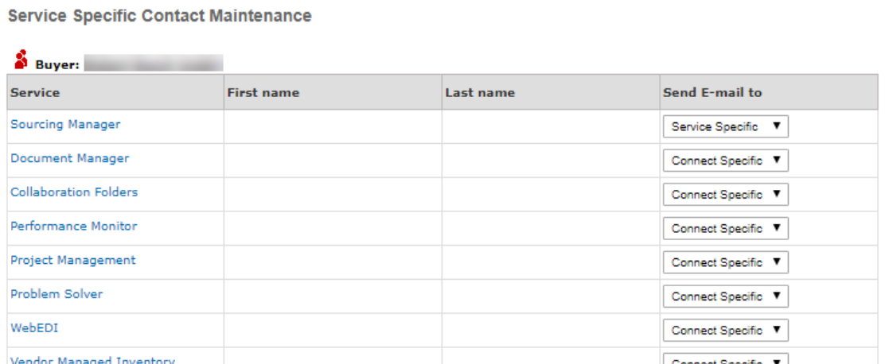This screenshot has width=885, height=364.
Task: Expand the WebEDI email dropdown
Action: (725, 330)
